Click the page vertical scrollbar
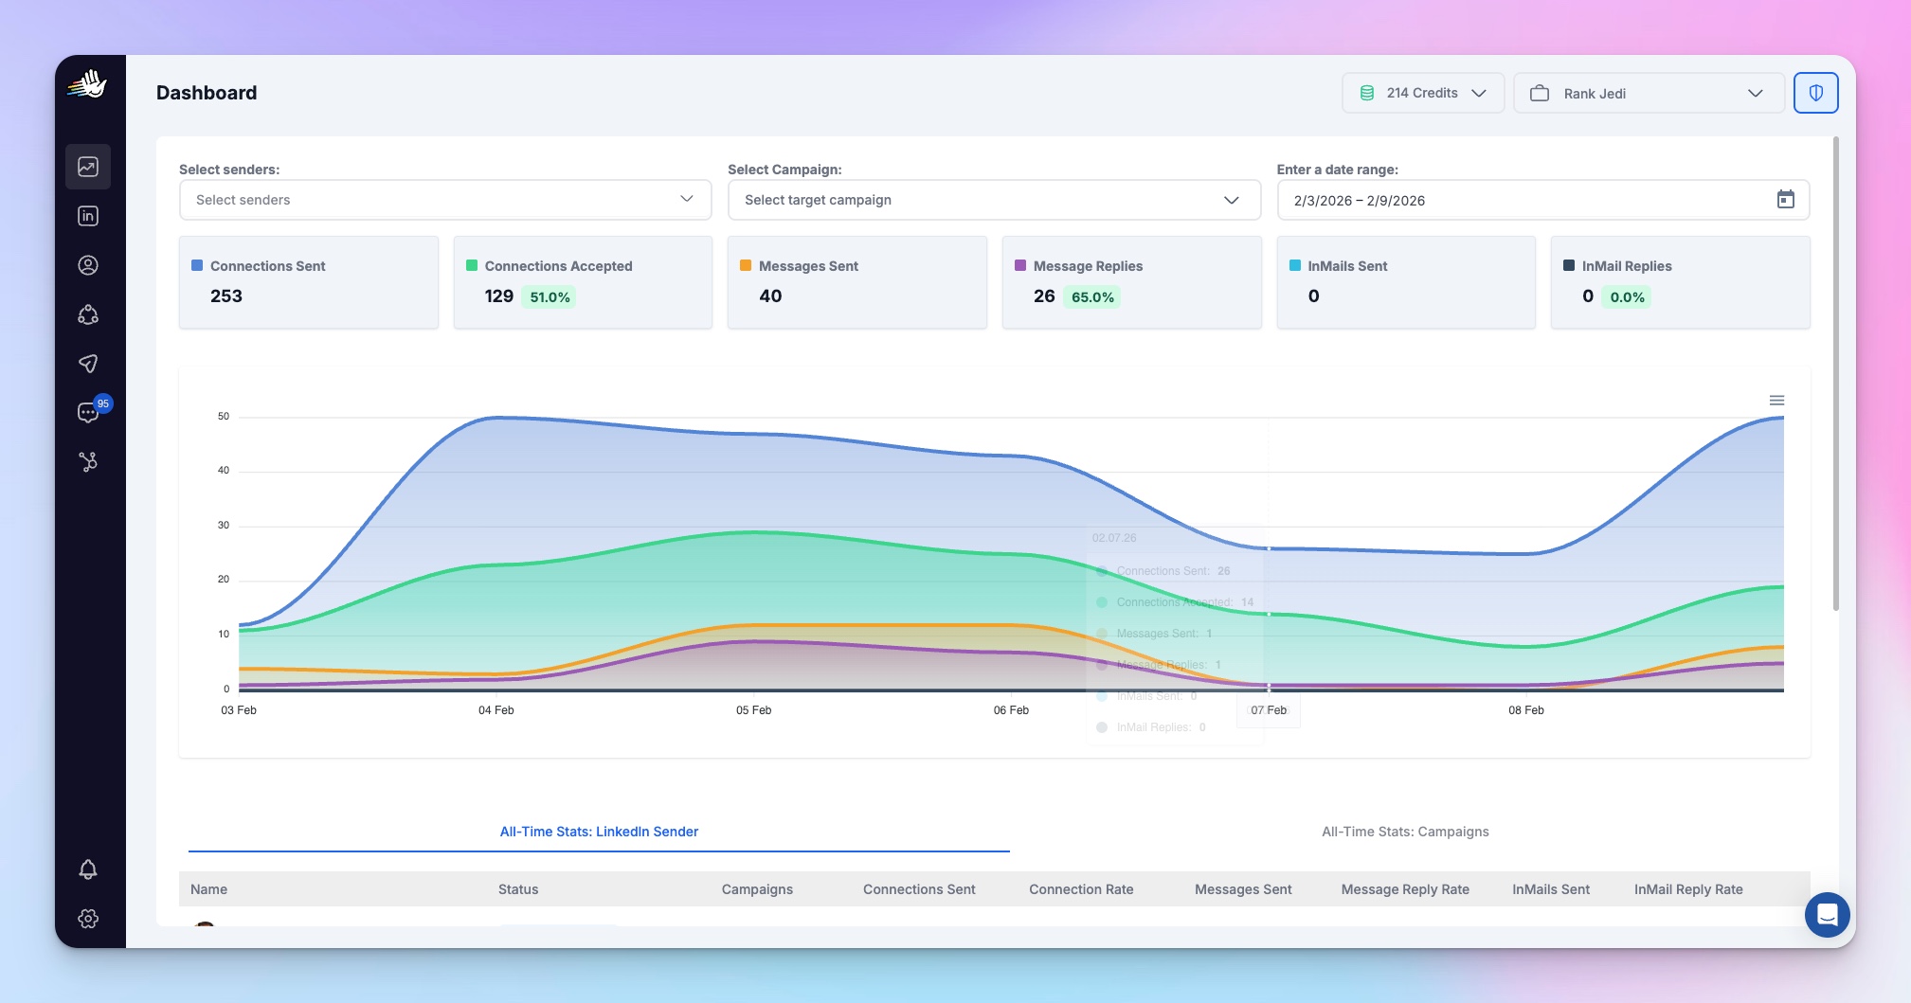 coord(1836,374)
